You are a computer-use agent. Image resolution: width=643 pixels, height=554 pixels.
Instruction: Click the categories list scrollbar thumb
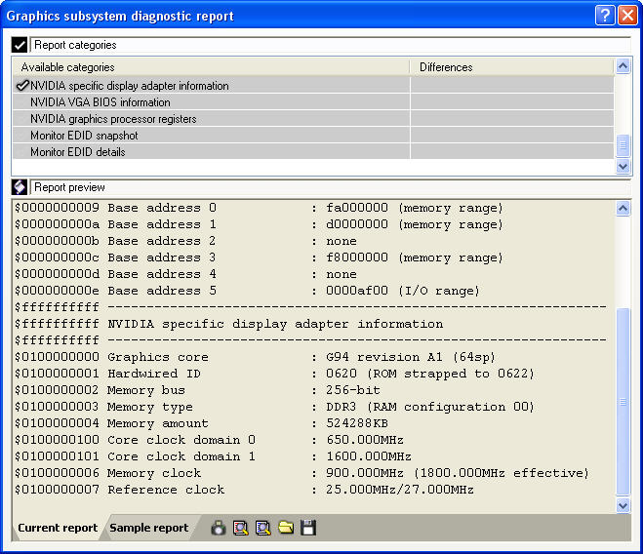pos(623,145)
